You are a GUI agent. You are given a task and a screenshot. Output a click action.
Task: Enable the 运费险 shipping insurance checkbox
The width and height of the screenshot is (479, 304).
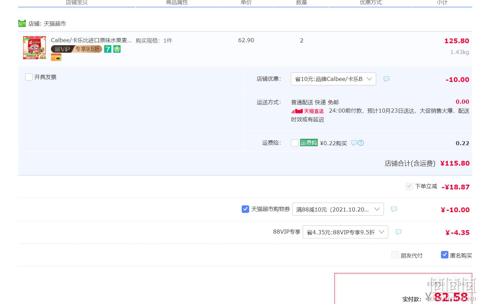tap(295, 143)
